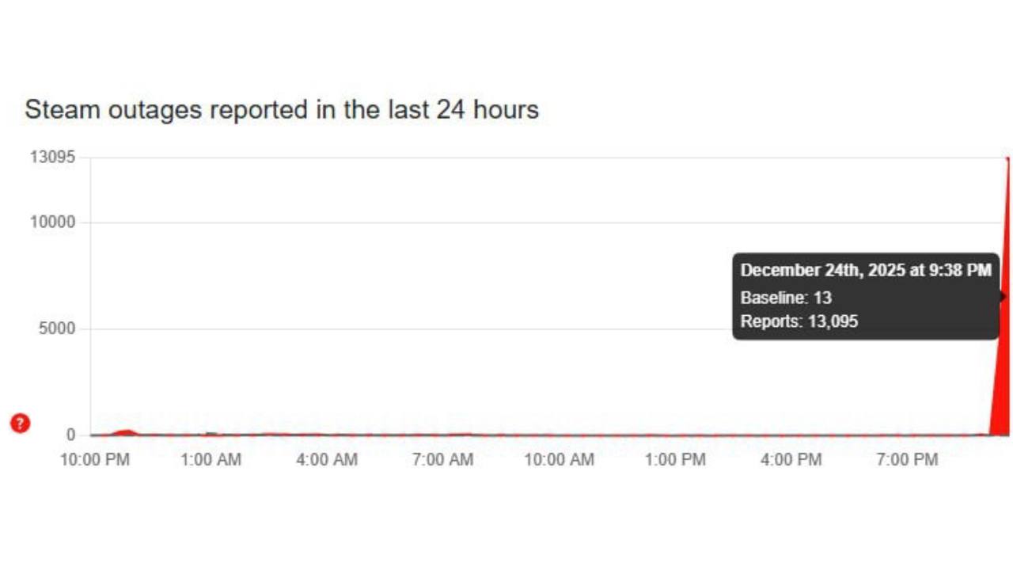The image size is (1013, 570).
Task: Click the 4:00 PM time label
Action: click(x=791, y=460)
